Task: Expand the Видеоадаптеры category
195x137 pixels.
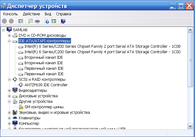Action: pyautogui.click(x=9, y=91)
